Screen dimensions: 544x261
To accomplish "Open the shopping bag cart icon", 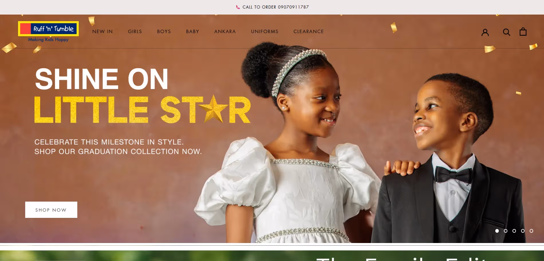I will point(523,32).
